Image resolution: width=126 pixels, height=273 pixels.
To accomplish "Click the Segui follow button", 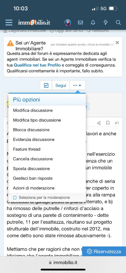I will click(61, 85).
